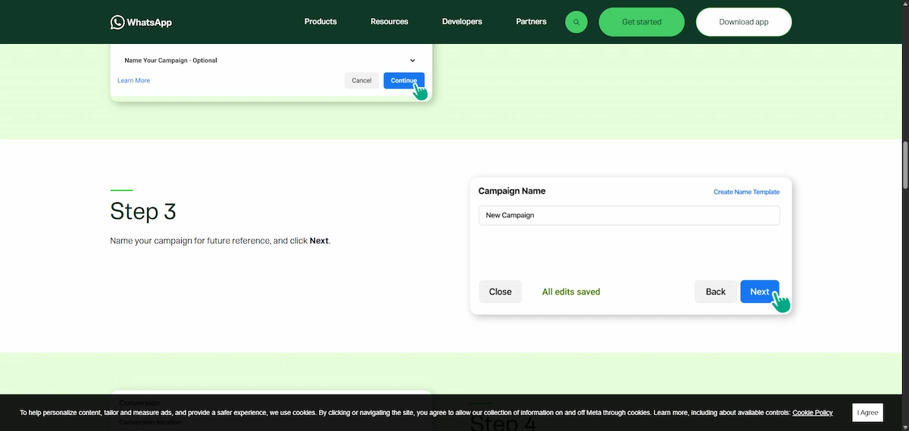Open the Products menu

coord(320,22)
